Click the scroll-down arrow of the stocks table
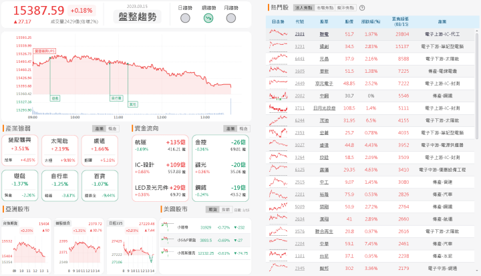 (x=477, y=270)
